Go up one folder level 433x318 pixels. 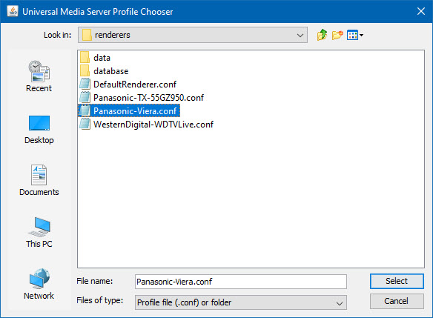click(322, 35)
